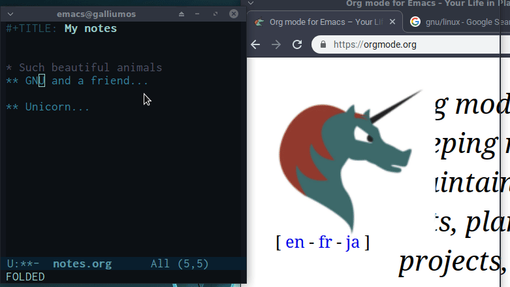The image size is (510, 287).
Task: Click the Org mode tab favicon
Action: point(259,22)
